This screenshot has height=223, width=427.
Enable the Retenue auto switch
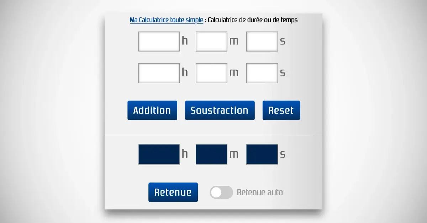[x=221, y=192]
